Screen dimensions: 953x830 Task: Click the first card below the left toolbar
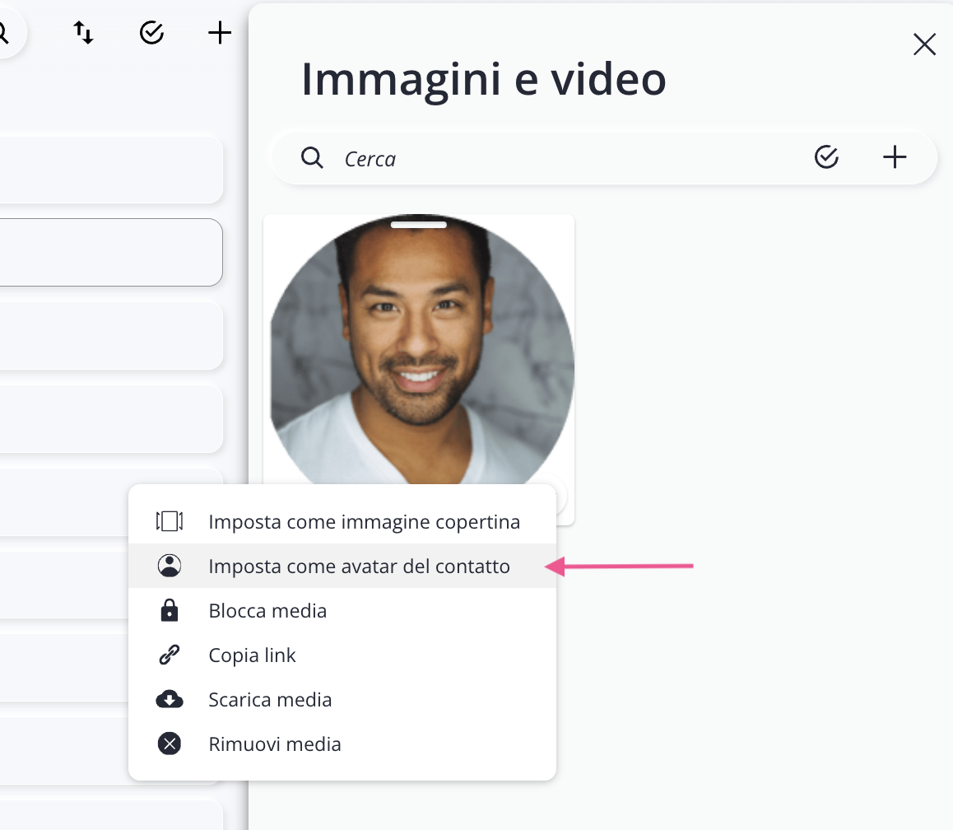point(111,169)
